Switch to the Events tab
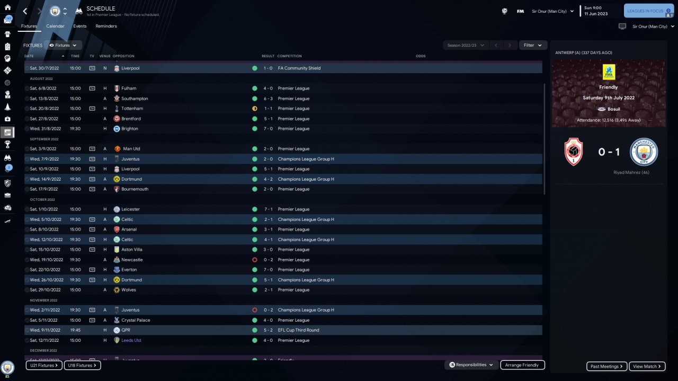Screen dimensions: 678x381 pyautogui.click(x=80, y=26)
